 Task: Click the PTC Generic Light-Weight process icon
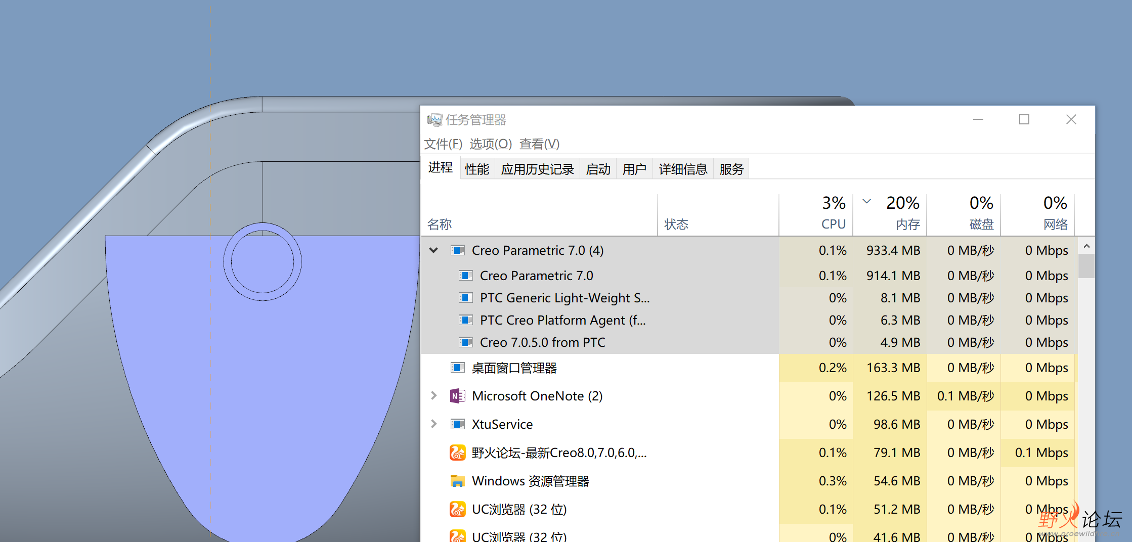(x=466, y=298)
